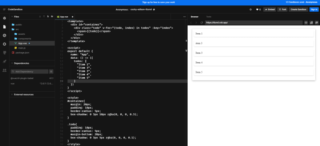The width and height of the screenshot is (320, 146).
Task: Go forward in the preview browser
Action: point(196,22)
